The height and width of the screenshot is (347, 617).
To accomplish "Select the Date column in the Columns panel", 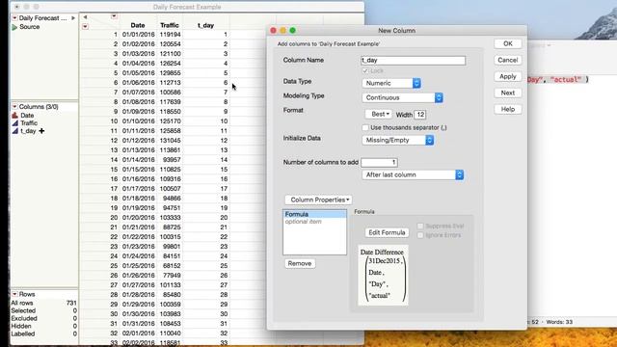I will coord(27,116).
